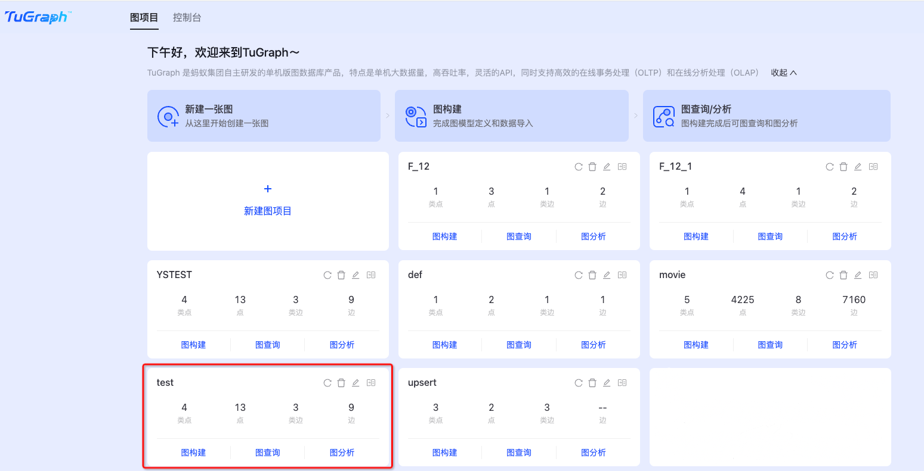
Task: Edit the lowercase test graph with pencil icon
Action: coord(356,383)
